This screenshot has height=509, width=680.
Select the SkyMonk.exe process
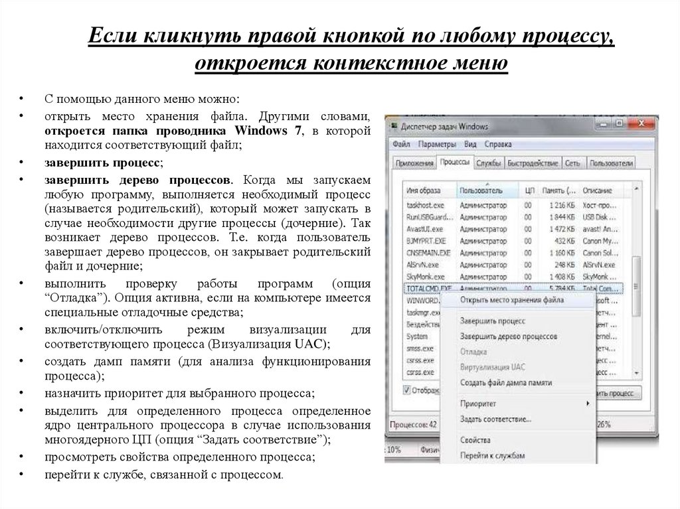point(513,277)
